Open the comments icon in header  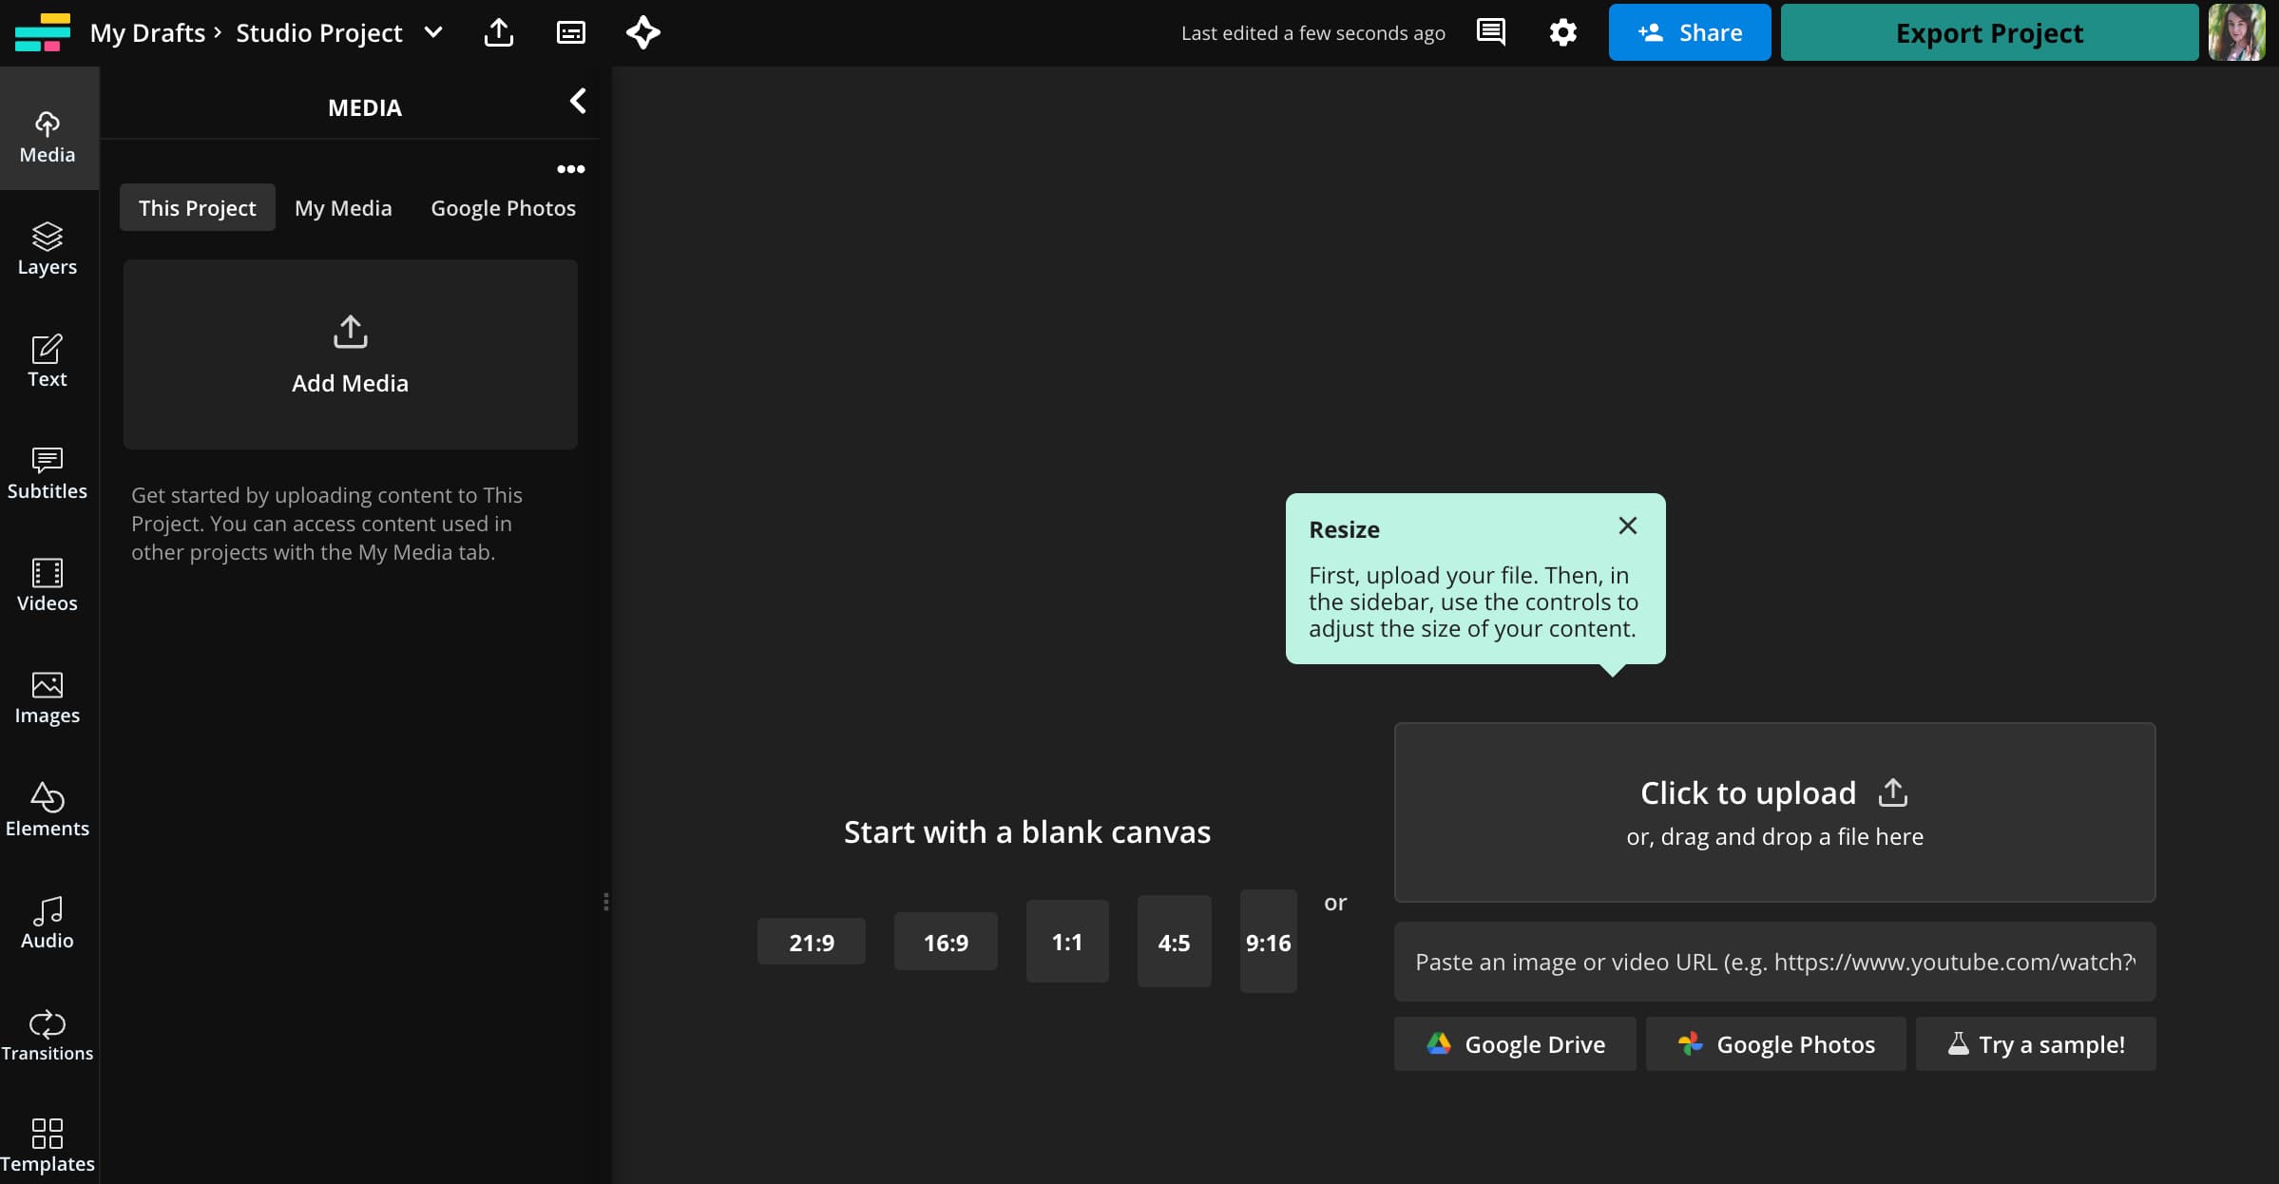click(1490, 33)
